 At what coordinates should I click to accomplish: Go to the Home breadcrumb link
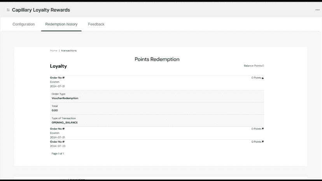[54, 50]
